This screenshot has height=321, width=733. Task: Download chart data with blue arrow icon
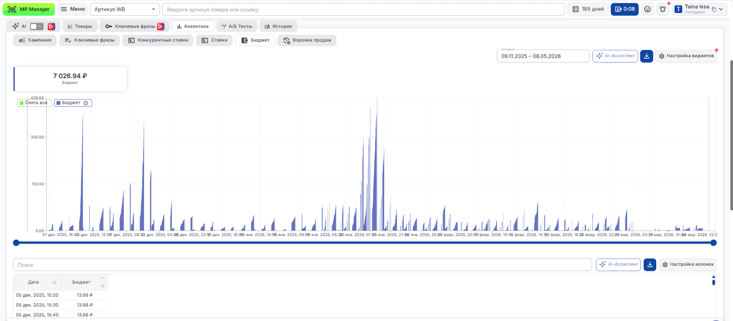(x=647, y=56)
